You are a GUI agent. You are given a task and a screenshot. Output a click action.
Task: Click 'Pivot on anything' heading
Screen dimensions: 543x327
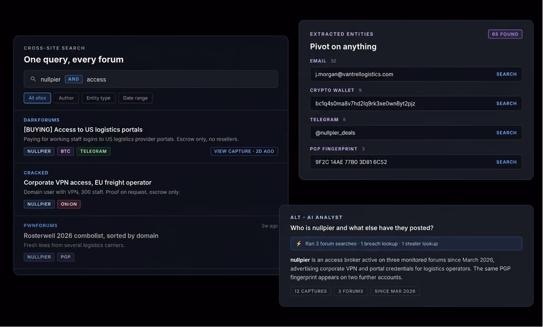point(343,47)
